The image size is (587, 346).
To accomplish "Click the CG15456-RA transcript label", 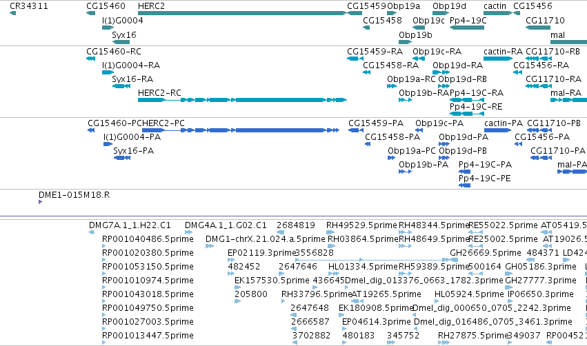I will pos(541,65).
